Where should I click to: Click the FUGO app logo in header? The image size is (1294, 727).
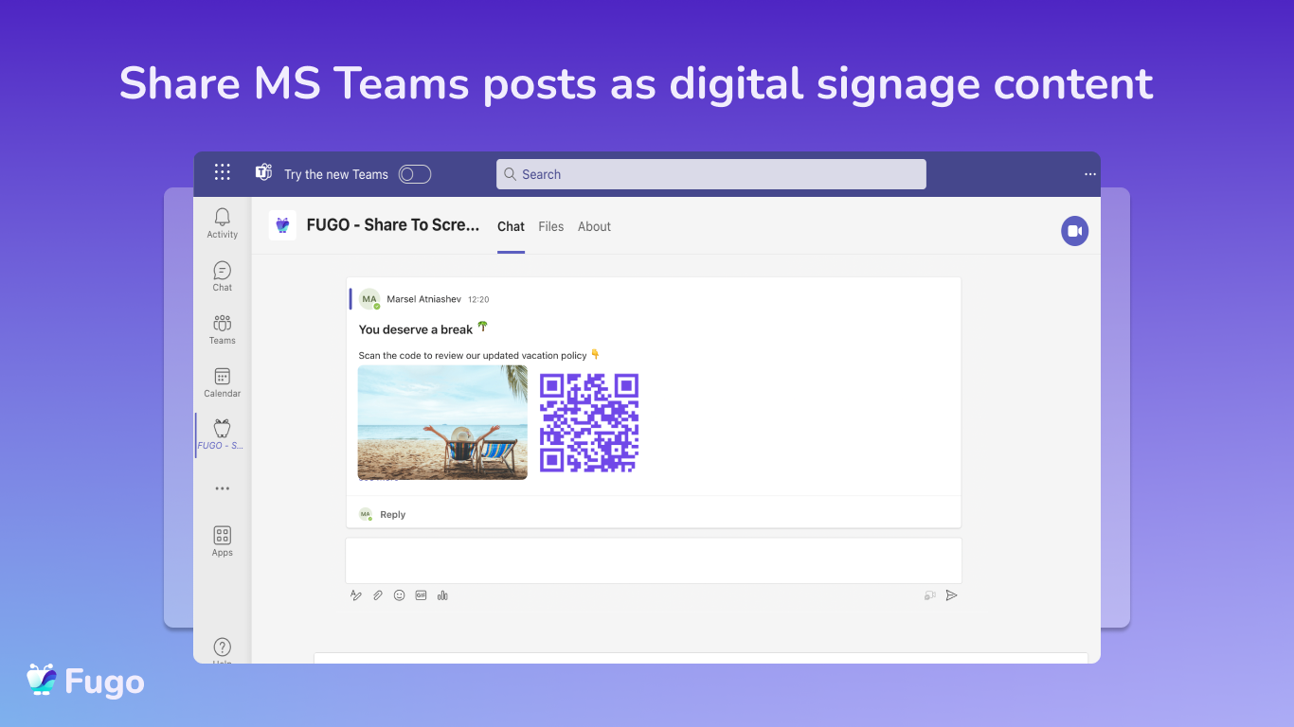(x=282, y=225)
